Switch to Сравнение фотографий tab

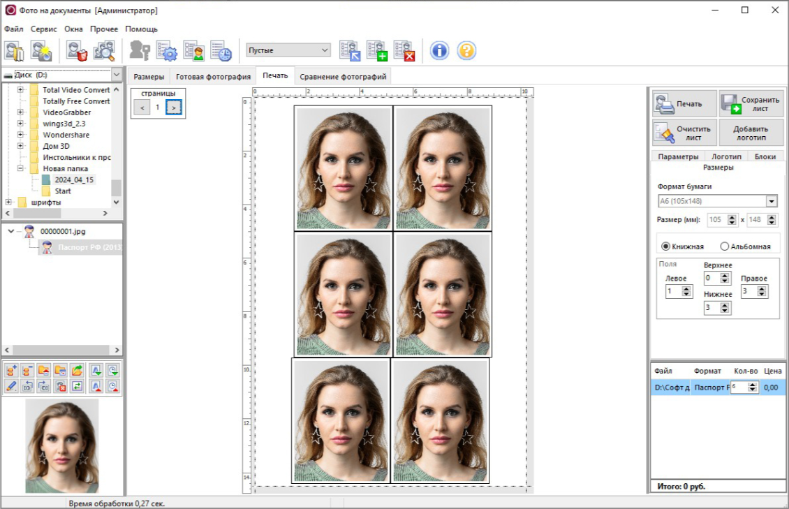point(343,76)
